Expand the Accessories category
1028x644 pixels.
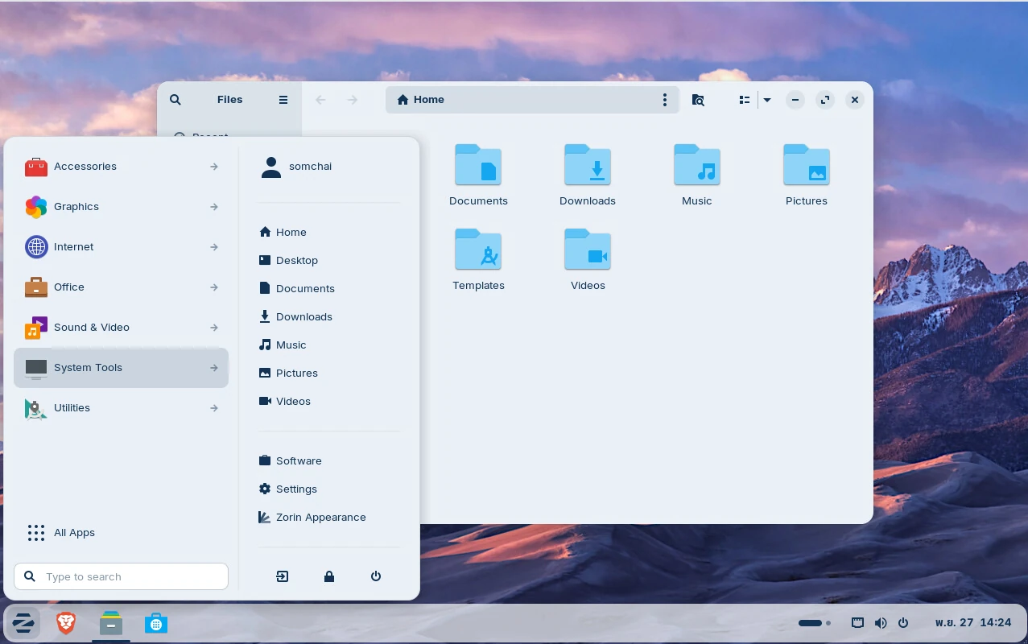point(121,167)
